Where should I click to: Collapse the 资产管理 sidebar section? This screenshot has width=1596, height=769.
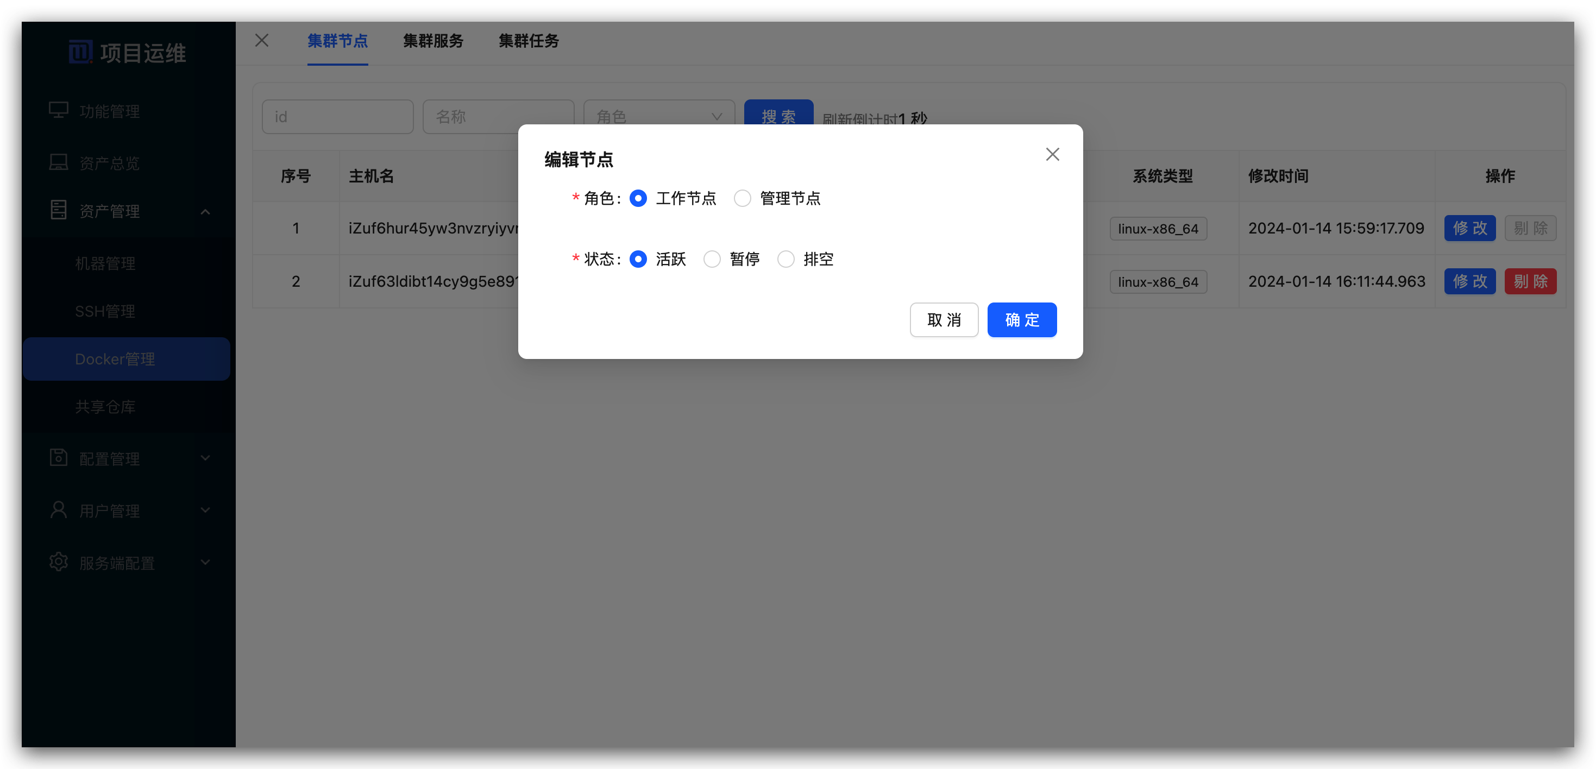(205, 212)
